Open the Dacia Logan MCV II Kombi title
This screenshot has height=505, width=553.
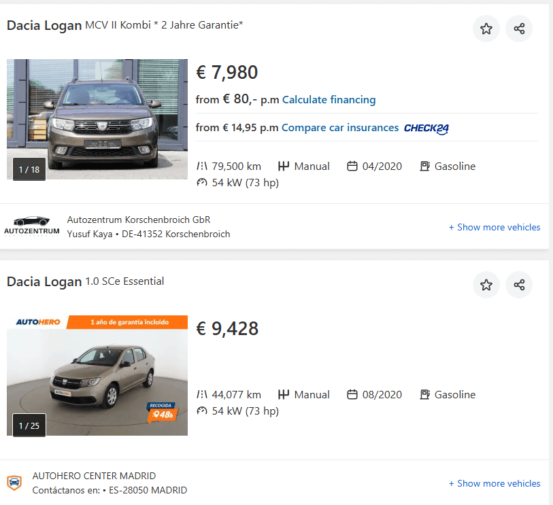(124, 26)
